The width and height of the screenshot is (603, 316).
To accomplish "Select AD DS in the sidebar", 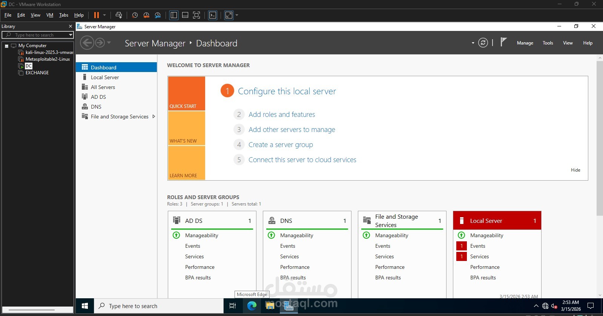I will point(116,97).
